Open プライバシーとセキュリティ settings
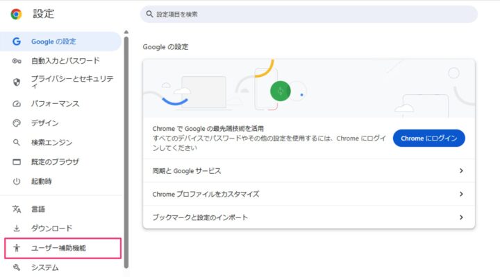 [x=60, y=82]
